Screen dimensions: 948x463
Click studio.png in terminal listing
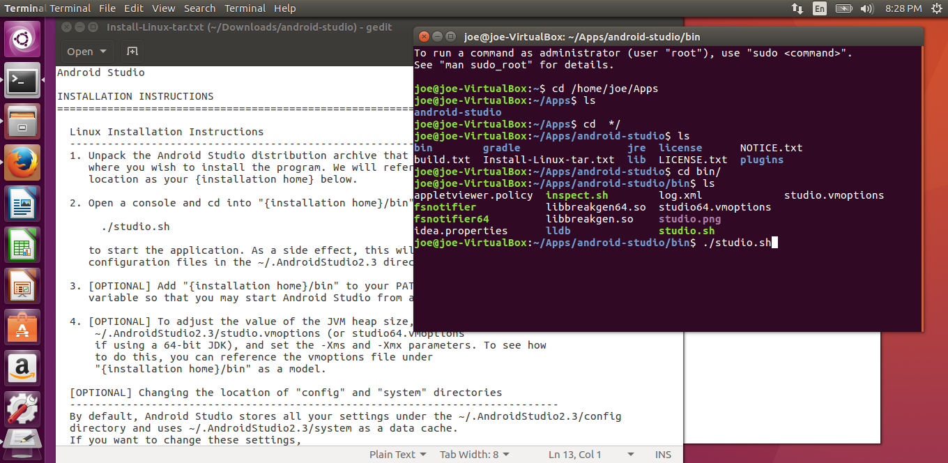690,219
